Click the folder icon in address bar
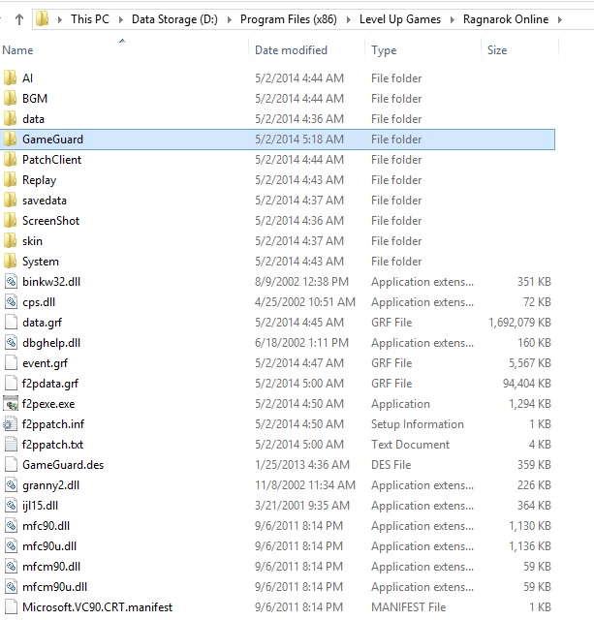Screen dimensions: 594x620 click(x=42, y=18)
